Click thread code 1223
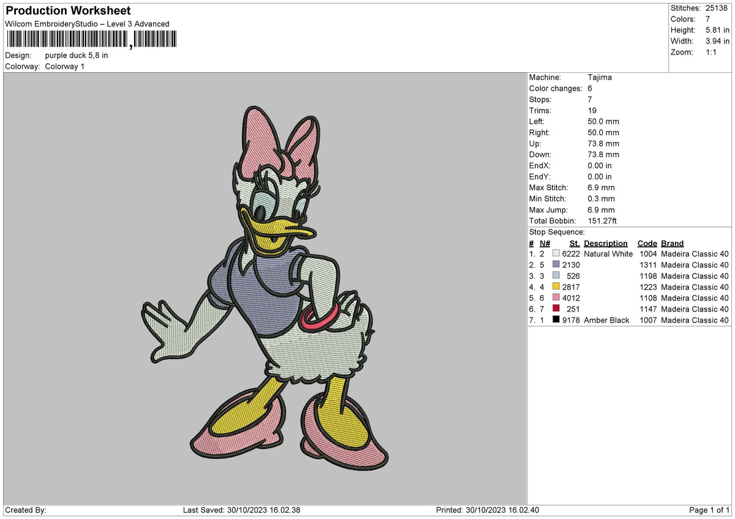The width and height of the screenshot is (735, 519). coord(648,287)
